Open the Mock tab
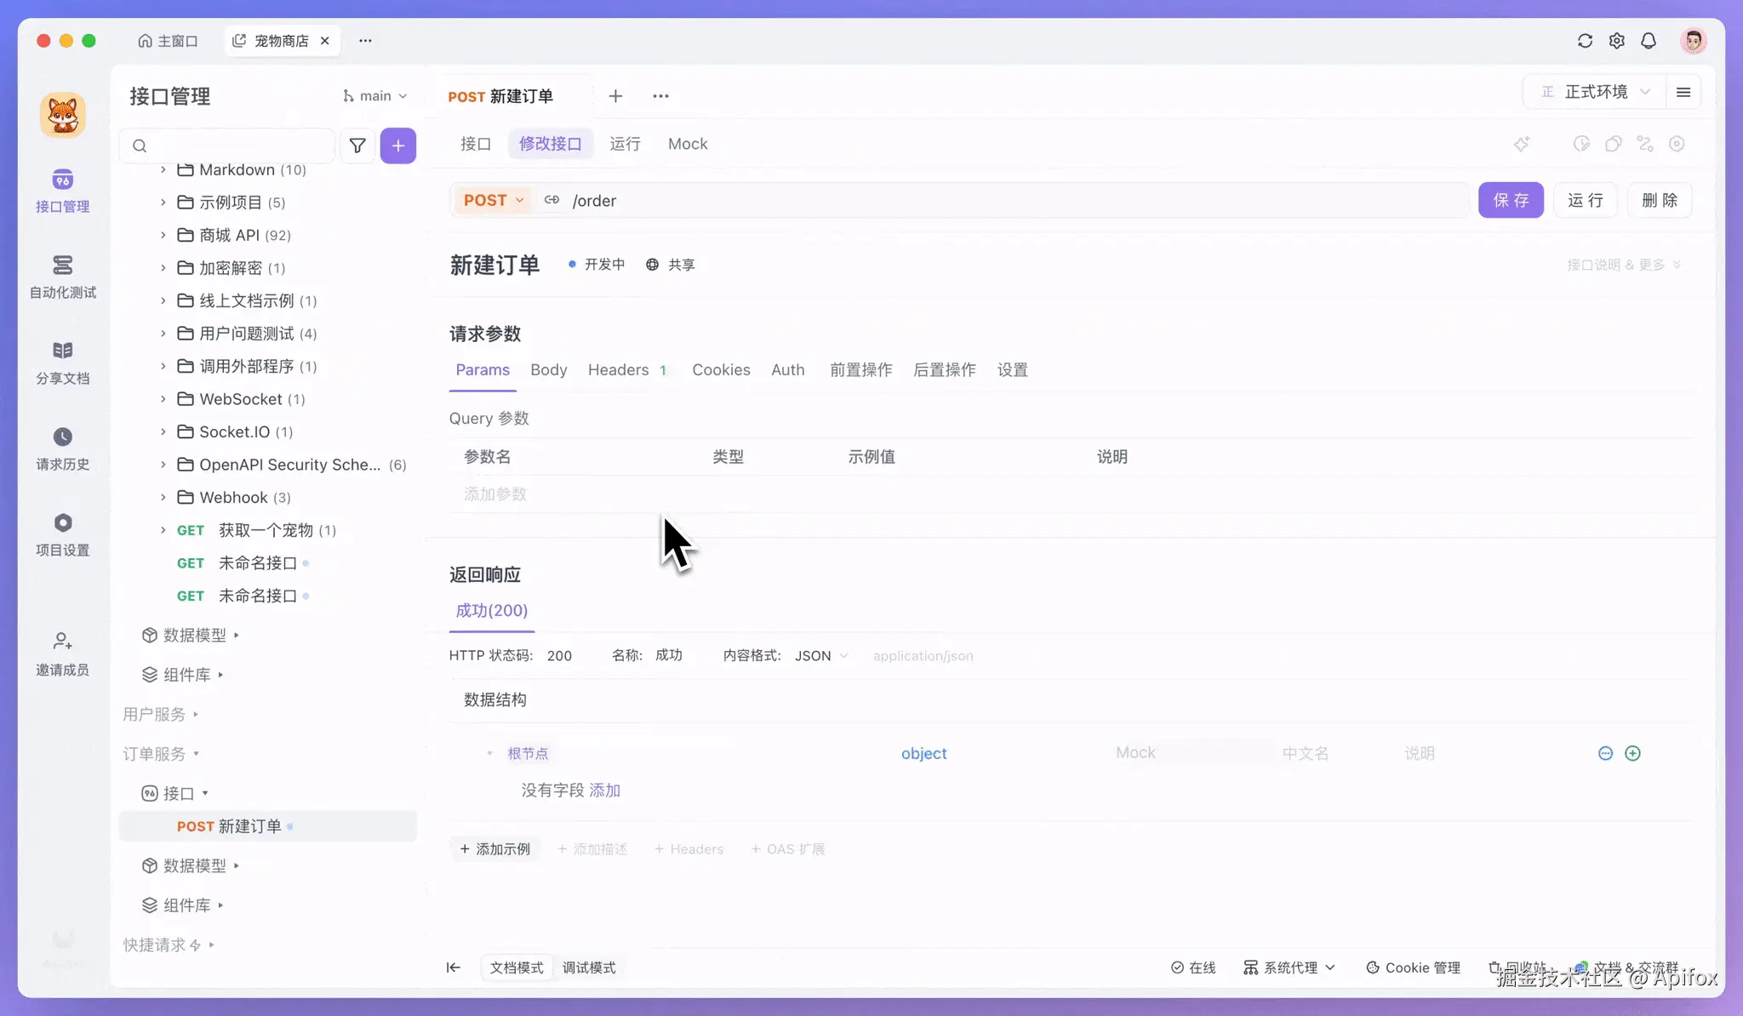The image size is (1743, 1016). tap(687, 144)
